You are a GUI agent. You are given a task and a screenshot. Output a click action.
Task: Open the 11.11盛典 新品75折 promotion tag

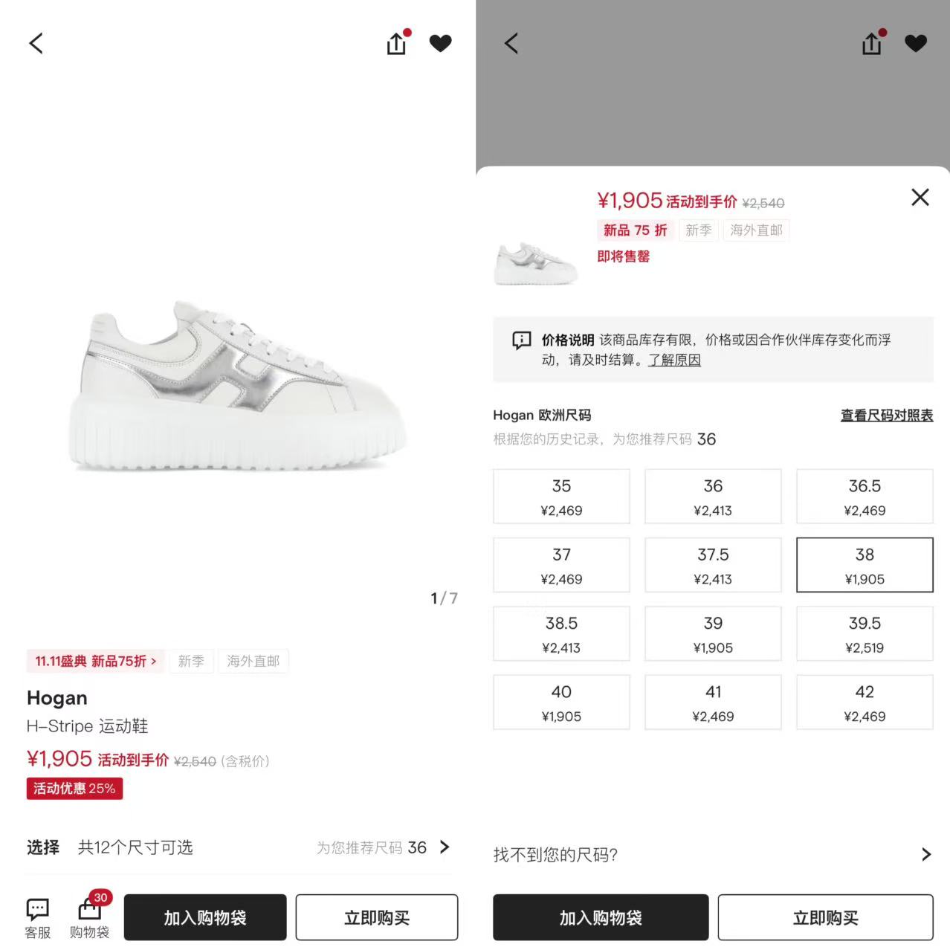tap(96, 661)
